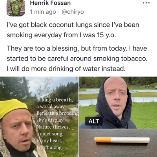This screenshot has height=157, width=157.
Task: Click the Henrik Fossan display name
Action: pyautogui.click(x=50, y=3)
